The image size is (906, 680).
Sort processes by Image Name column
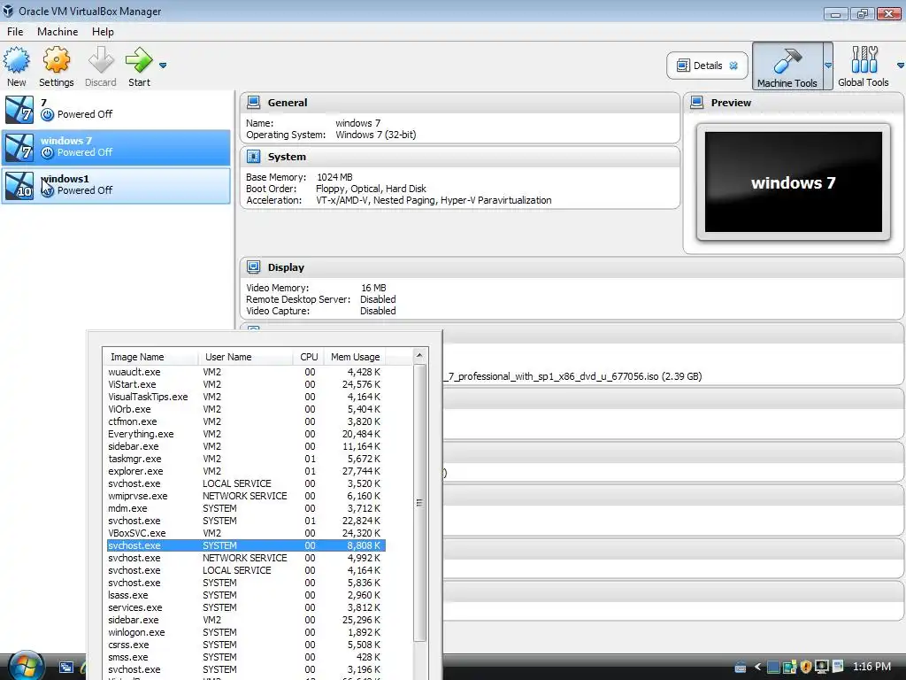point(150,357)
